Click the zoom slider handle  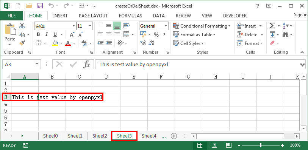click(x=261, y=145)
